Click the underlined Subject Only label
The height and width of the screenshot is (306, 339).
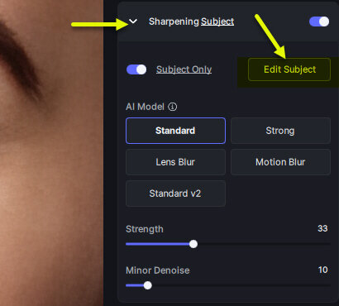(184, 69)
